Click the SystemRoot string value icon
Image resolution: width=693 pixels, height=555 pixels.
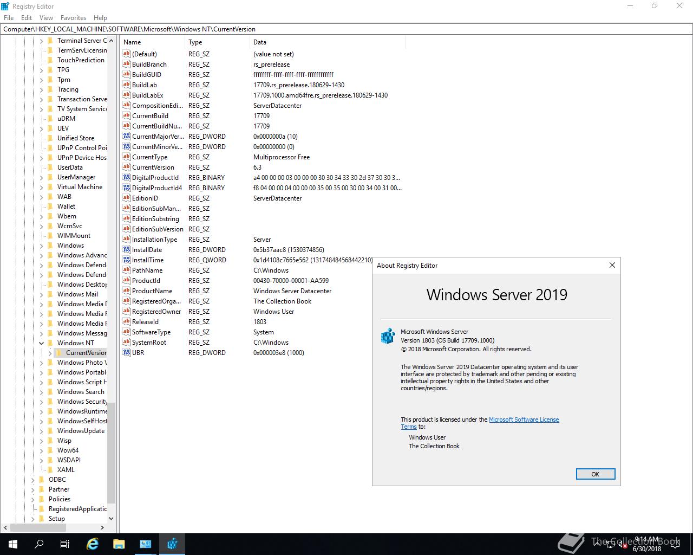(x=127, y=342)
